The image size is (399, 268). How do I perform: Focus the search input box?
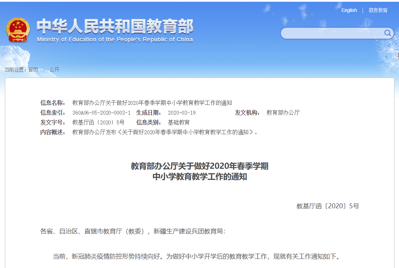332,34
